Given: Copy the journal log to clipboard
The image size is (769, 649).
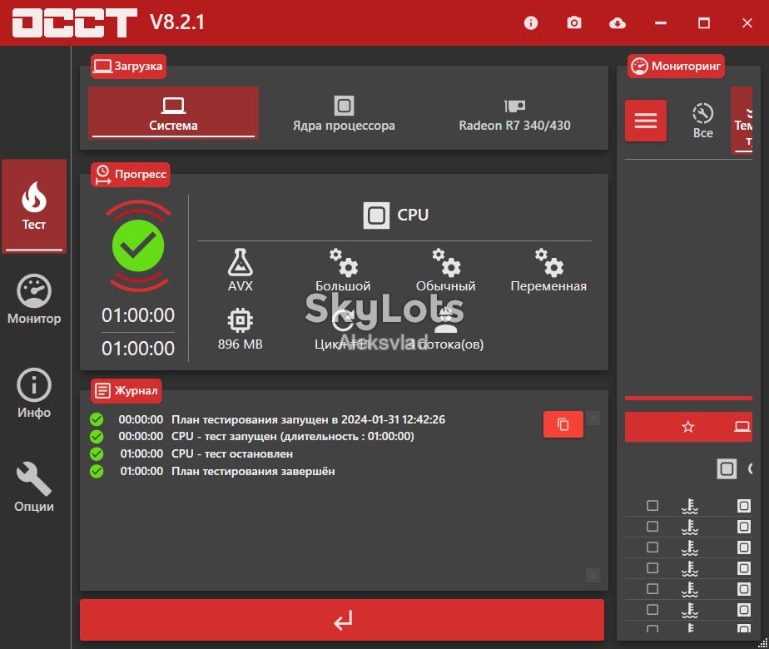Looking at the screenshot, I should [563, 424].
